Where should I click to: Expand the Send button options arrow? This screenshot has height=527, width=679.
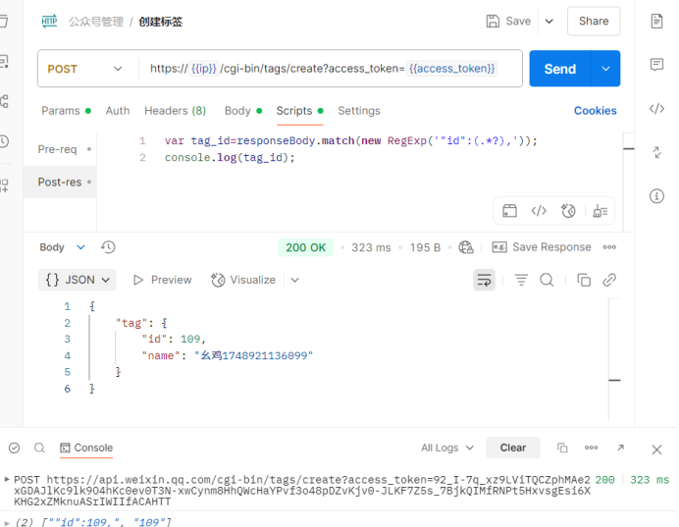coord(605,69)
